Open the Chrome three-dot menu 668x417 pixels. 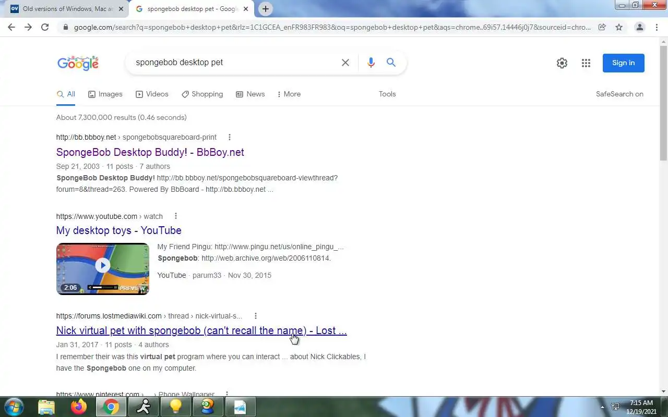(x=657, y=27)
